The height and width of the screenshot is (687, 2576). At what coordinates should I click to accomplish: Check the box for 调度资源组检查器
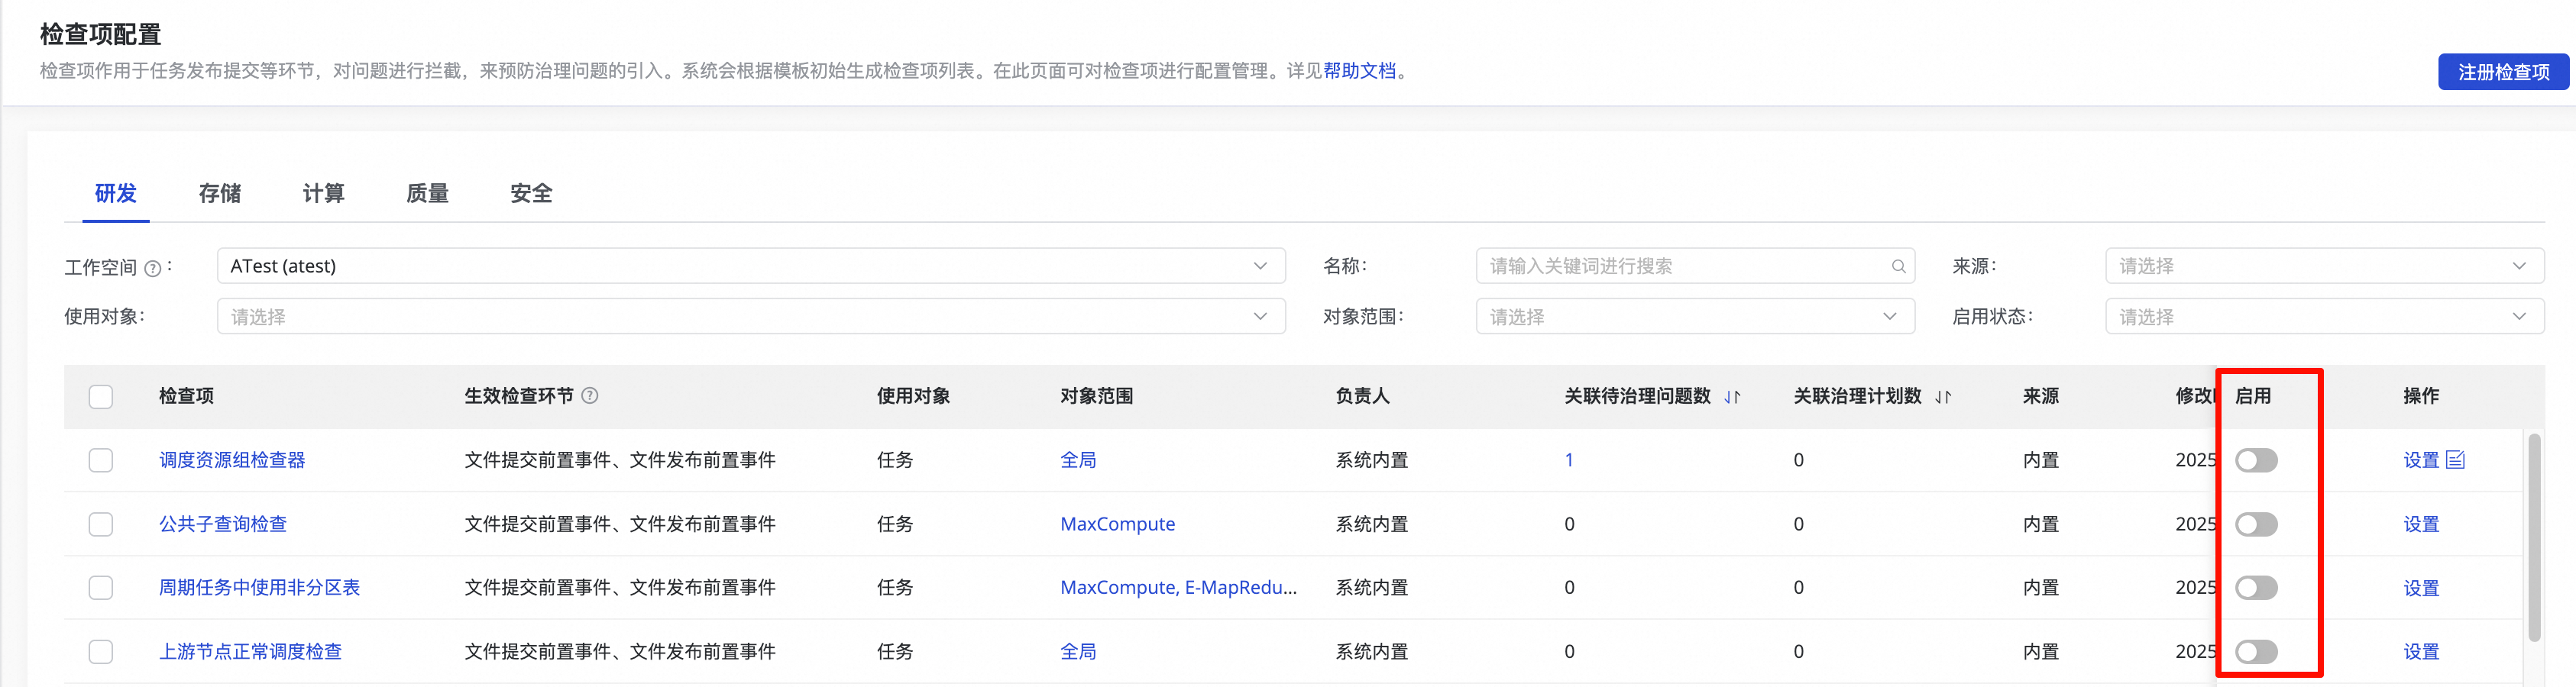point(101,460)
